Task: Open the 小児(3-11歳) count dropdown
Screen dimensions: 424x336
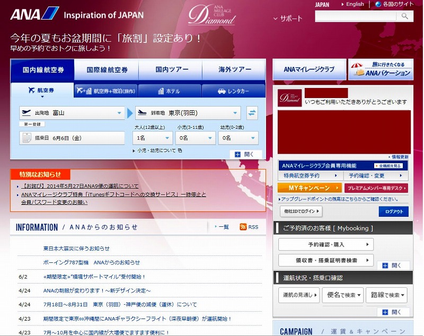Action: 196,138
